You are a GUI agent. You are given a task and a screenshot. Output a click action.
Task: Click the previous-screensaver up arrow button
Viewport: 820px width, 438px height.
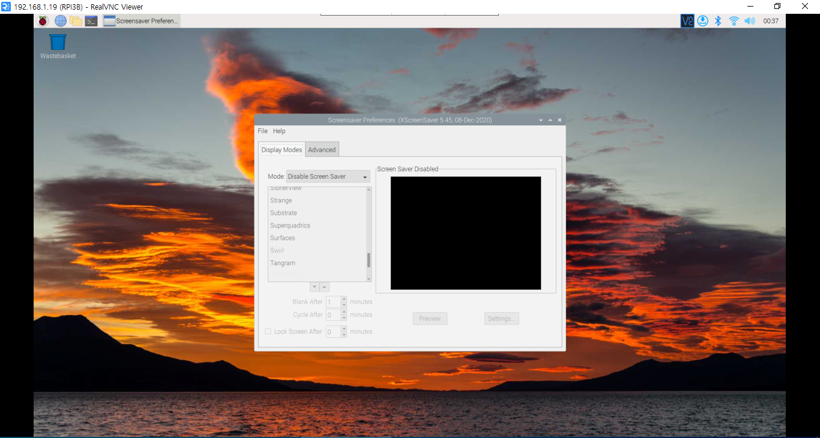coord(324,287)
